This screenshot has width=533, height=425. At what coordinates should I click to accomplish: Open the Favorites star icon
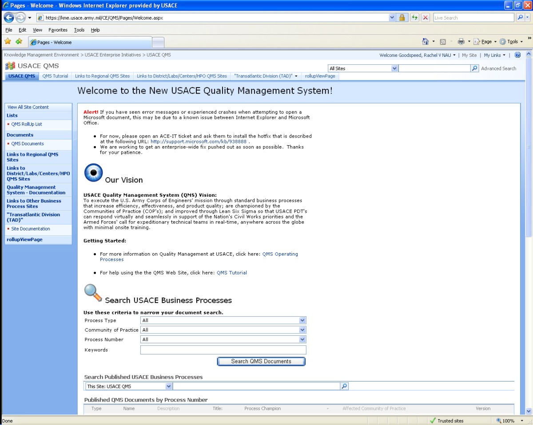(x=8, y=40)
